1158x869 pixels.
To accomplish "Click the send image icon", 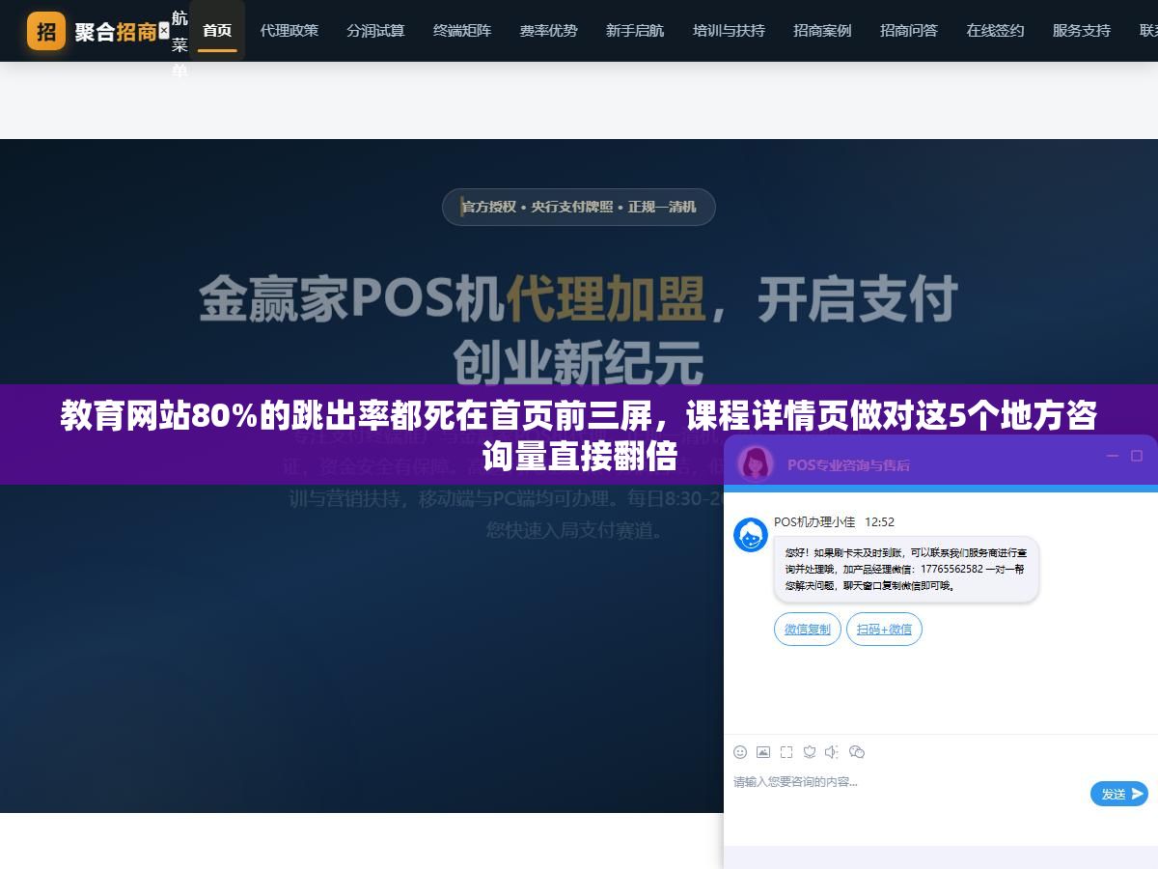I will point(763,752).
